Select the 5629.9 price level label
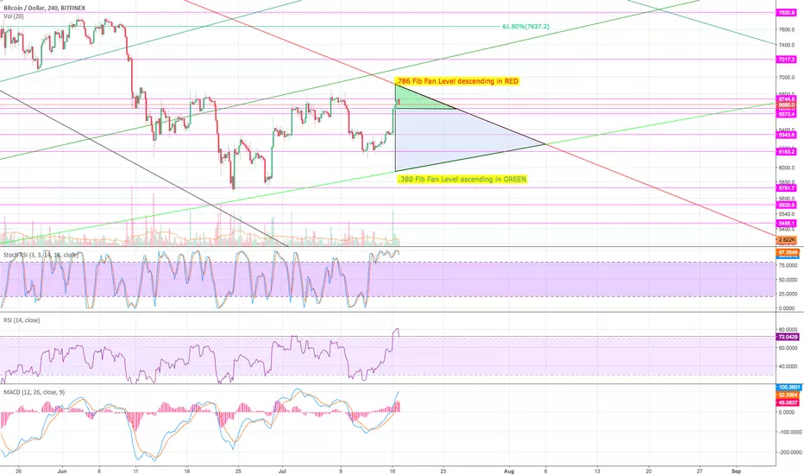The height and width of the screenshot is (475, 804). click(786, 205)
